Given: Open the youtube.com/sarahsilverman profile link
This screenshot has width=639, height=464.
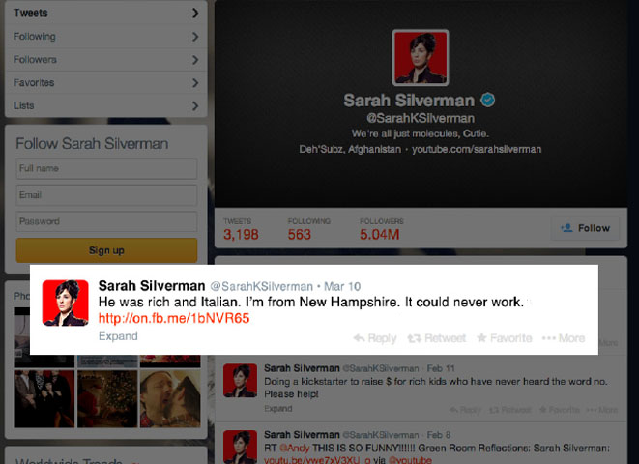Looking at the screenshot, I should (x=477, y=149).
